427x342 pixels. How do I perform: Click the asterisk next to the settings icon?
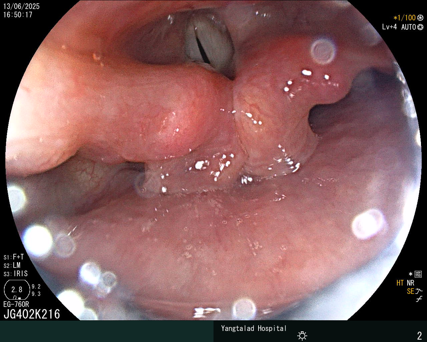(x=411, y=274)
